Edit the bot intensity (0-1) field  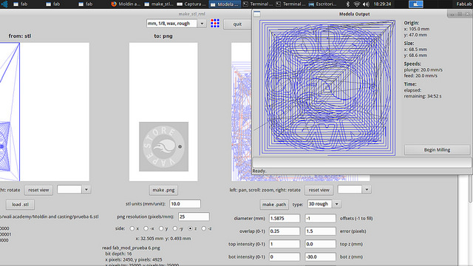pos(285,256)
